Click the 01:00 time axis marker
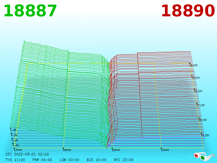Image resolution: width=217 pixels, height=163 pixels. click(194, 65)
